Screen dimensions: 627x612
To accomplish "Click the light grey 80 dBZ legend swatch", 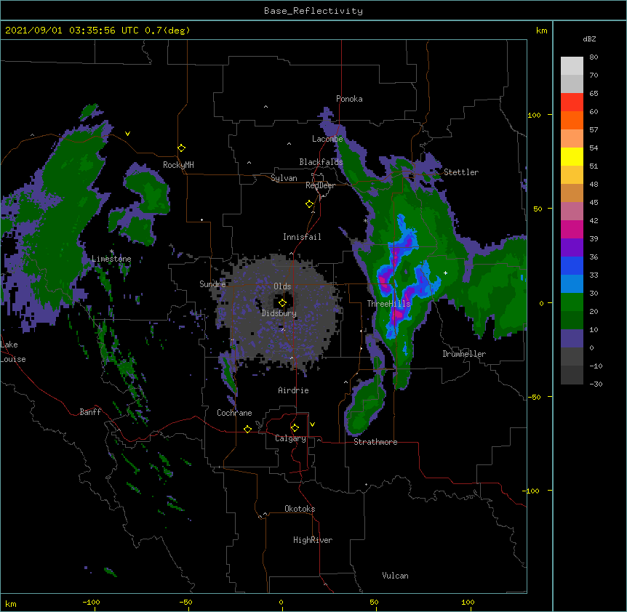I will click(x=572, y=66).
